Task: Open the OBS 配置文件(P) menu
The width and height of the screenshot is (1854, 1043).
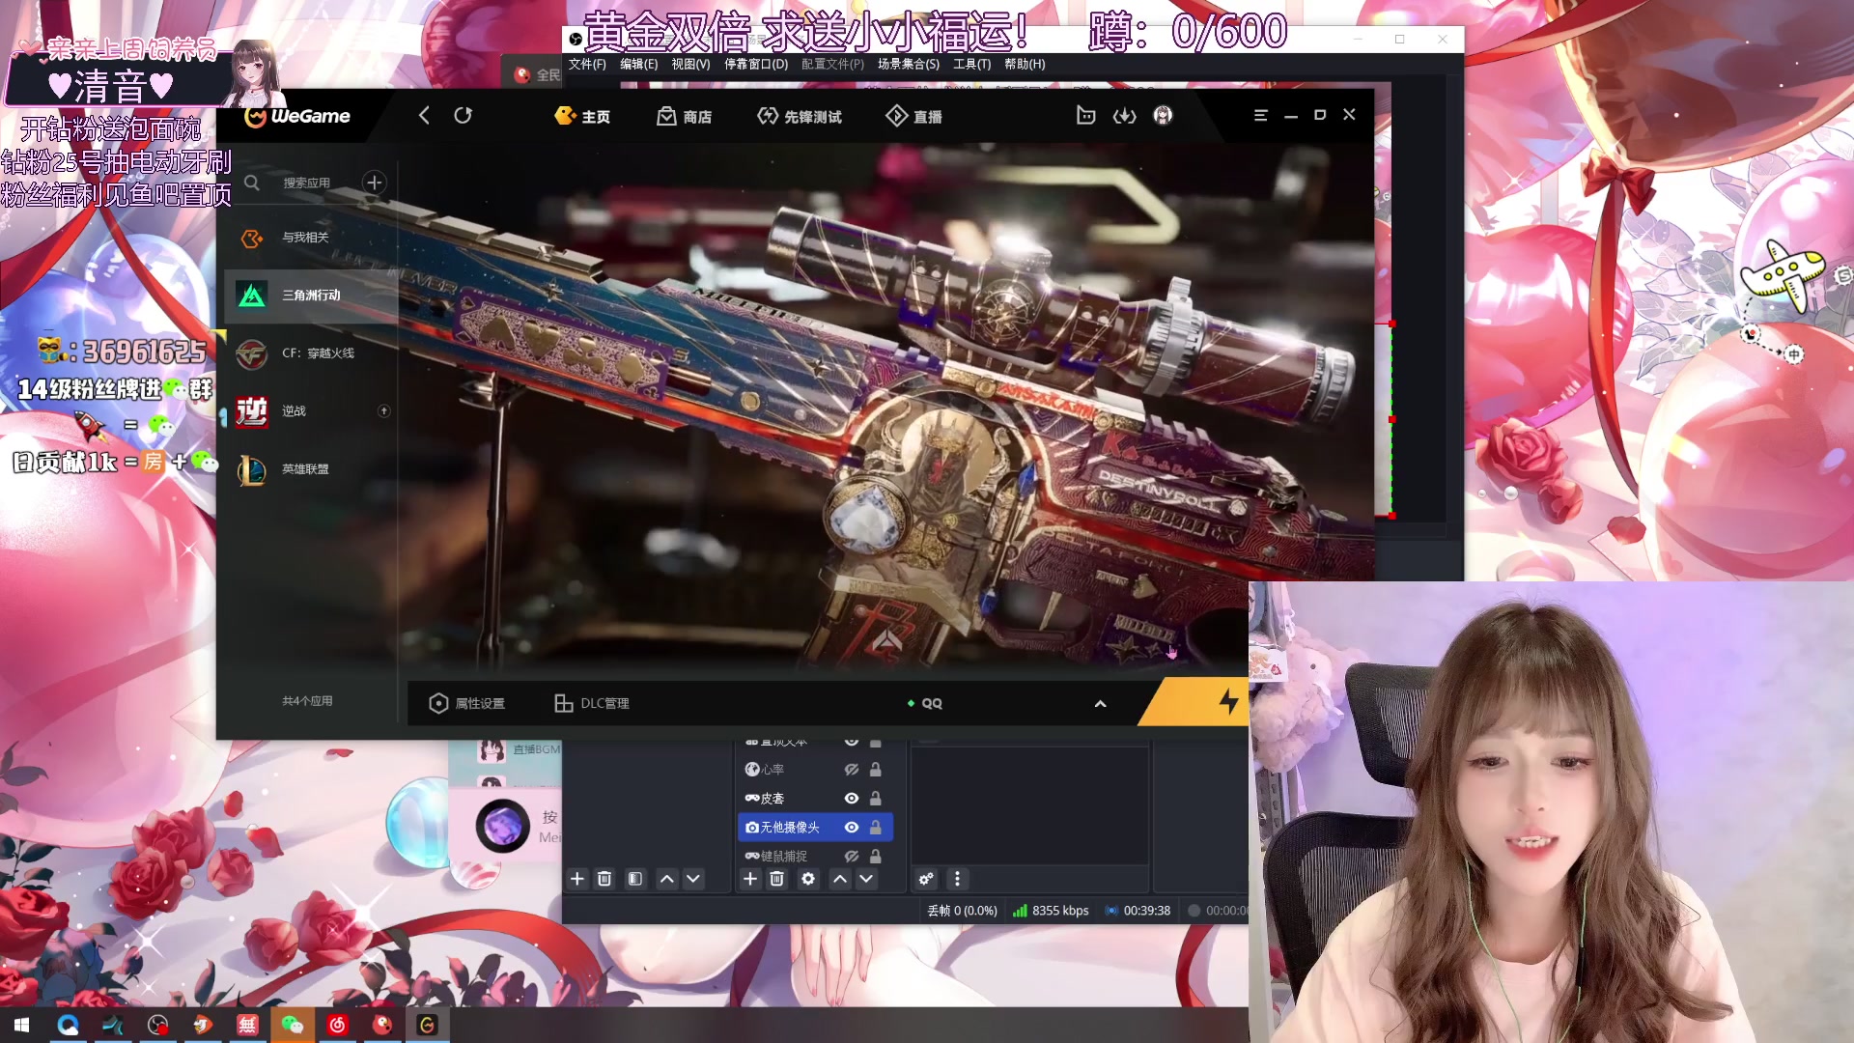Action: pos(832,65)
